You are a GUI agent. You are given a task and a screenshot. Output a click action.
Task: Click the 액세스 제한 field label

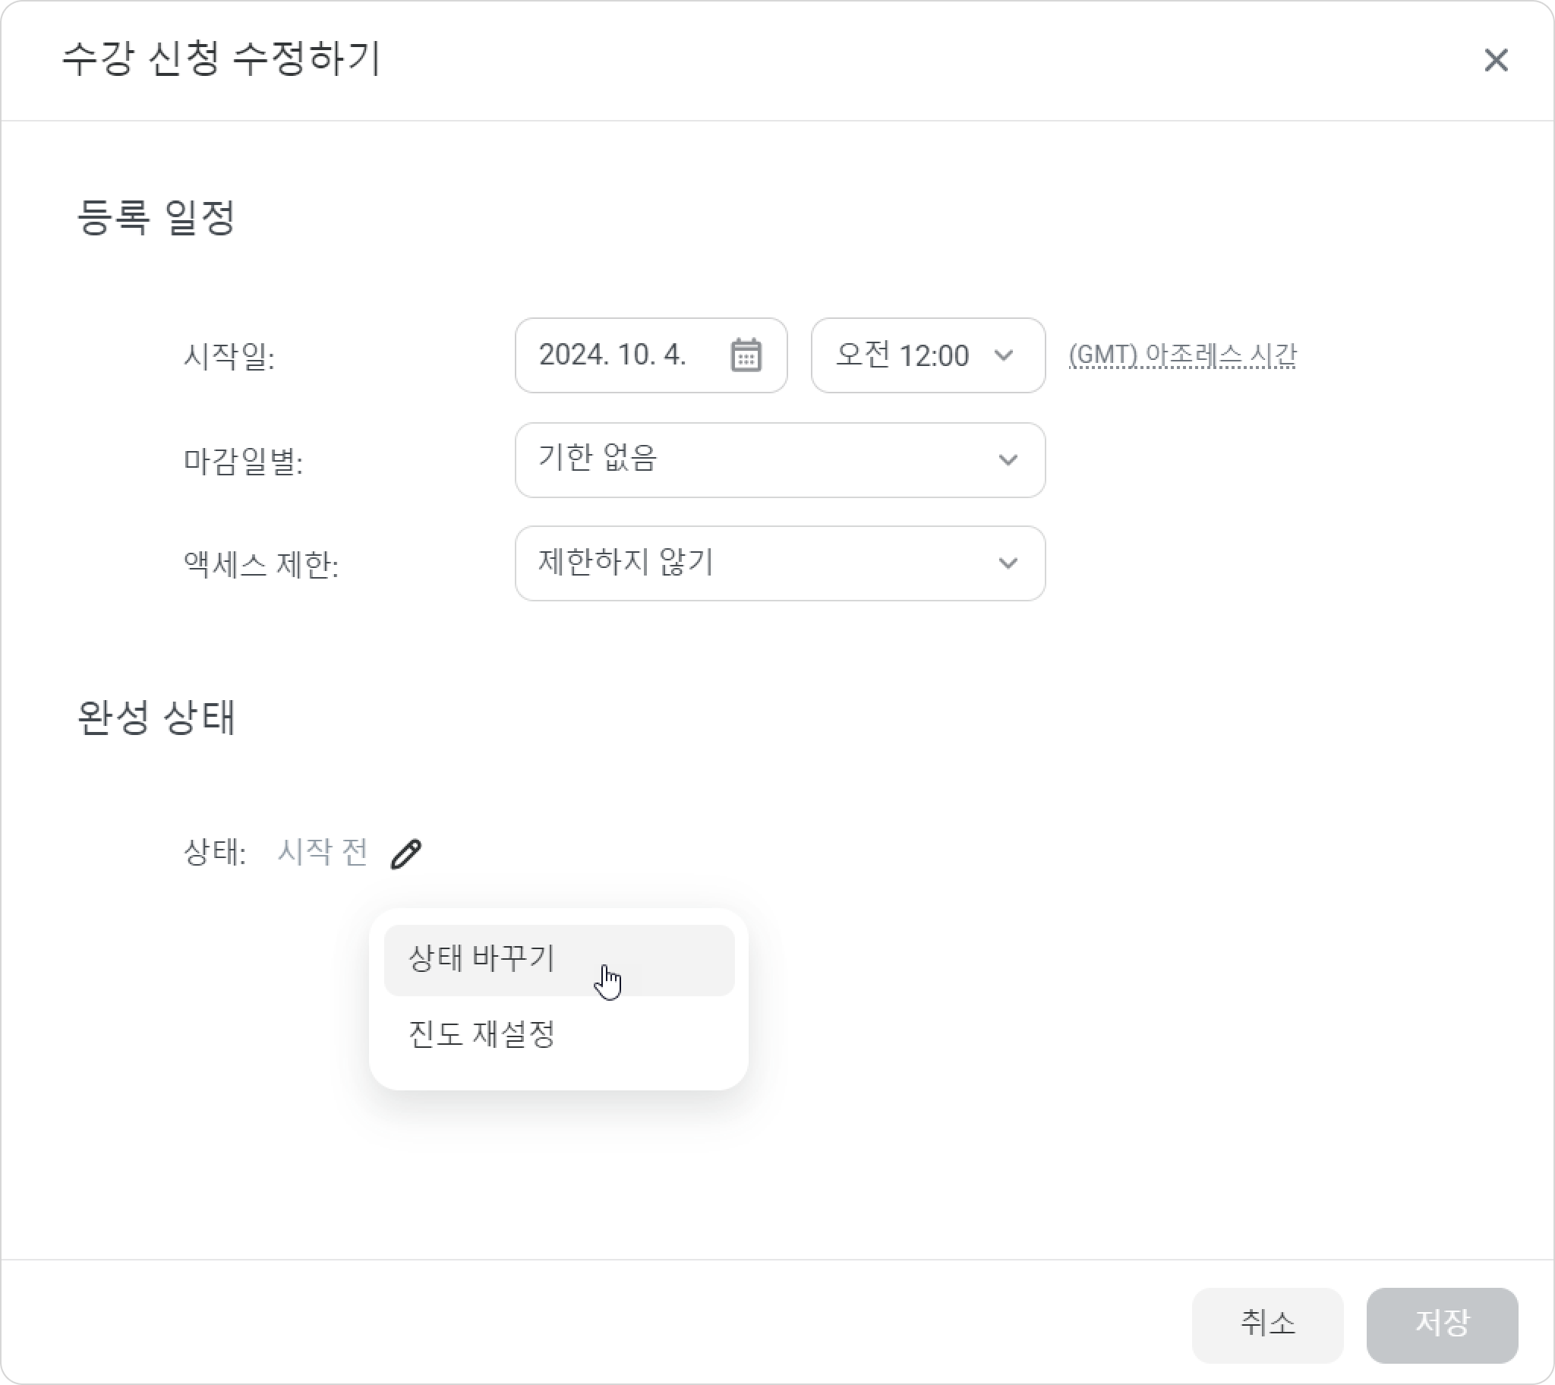coord(261,564)
